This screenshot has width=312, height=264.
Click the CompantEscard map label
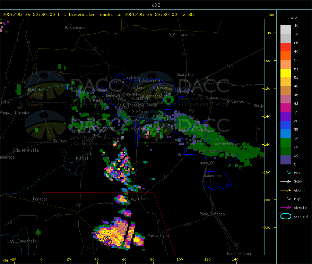pyautogui.click(x=228, y=143)
